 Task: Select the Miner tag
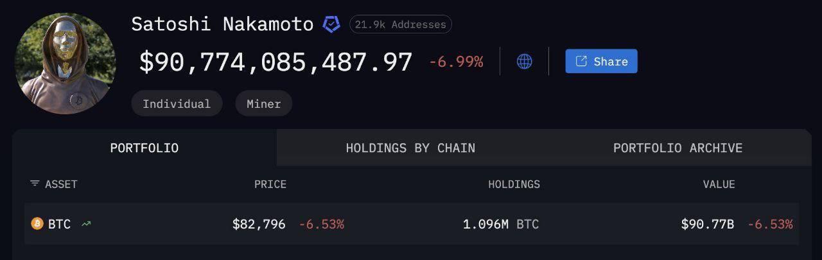(x=263, y=103)
